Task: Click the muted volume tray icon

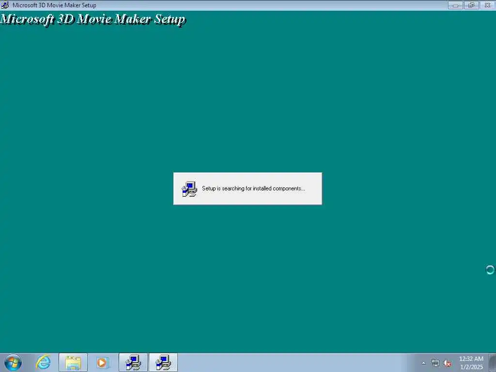Action: click(447, 363)
